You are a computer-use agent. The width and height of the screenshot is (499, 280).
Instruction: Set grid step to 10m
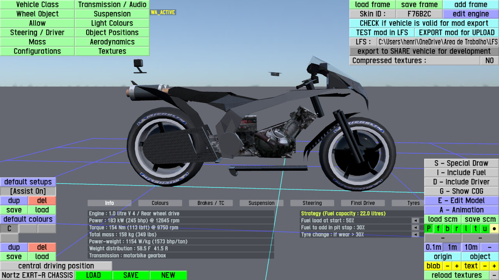click(x=471, y=247)
